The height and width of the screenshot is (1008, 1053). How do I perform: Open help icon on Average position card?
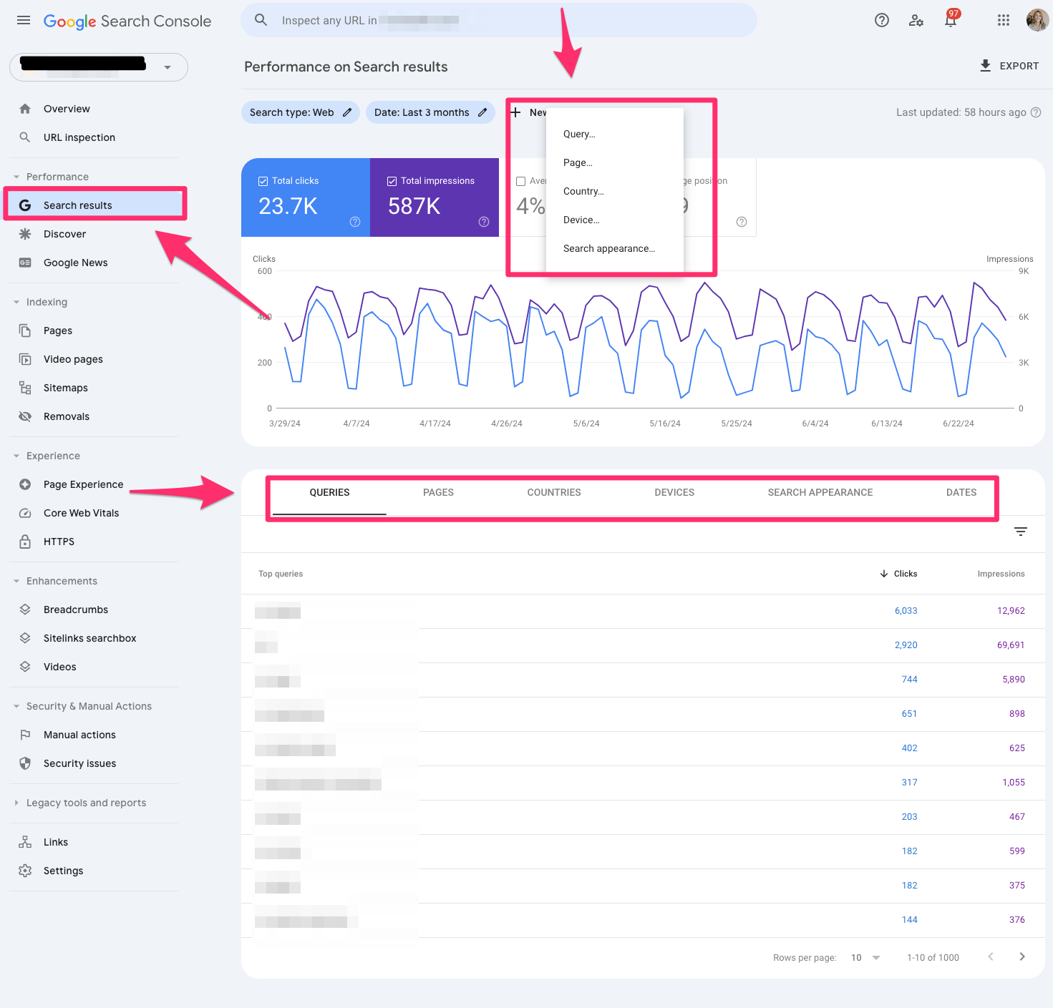pyautogui.click(x=742, y=222)
